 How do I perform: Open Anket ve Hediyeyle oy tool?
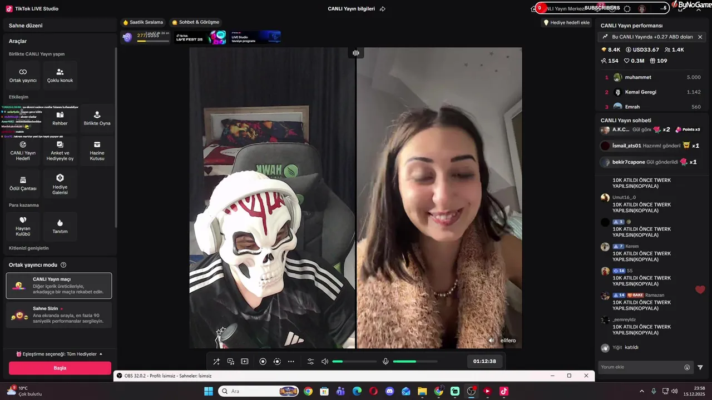coord(60,151)
